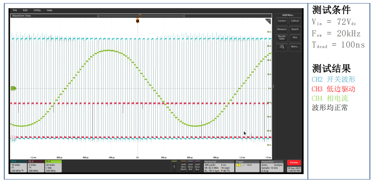
Task: Click the waveform view corner zoom icon
Action: [268, 21]
